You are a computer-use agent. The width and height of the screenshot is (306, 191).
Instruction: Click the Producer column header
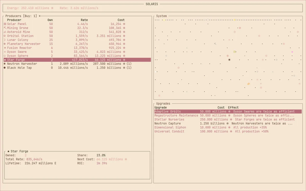pos(14,20)
